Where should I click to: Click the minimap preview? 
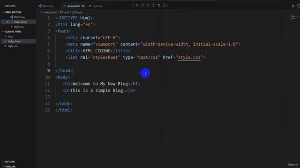coord(295,17)
